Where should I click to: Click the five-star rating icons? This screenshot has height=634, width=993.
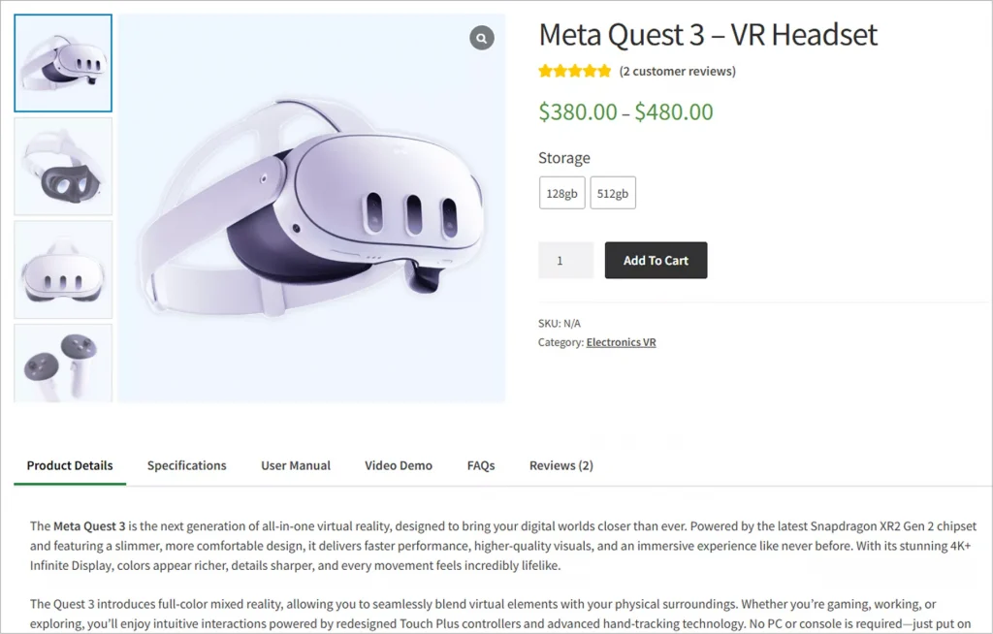pyautogui.click(x=575, y=71)
